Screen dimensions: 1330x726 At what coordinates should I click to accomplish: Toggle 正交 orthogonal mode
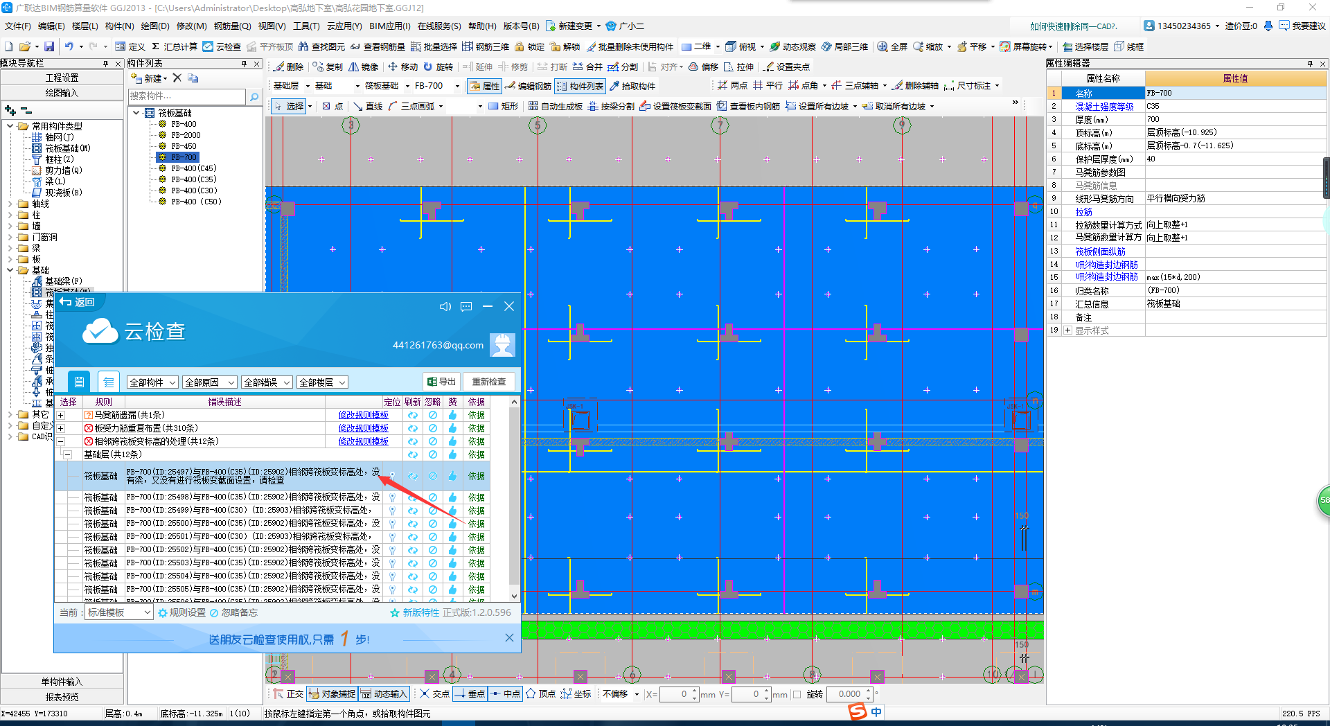point(288,693)
